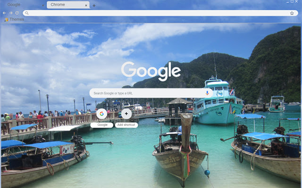
Task: Click the magnifier icon in the address bar
Action: [x=27, y=13]
